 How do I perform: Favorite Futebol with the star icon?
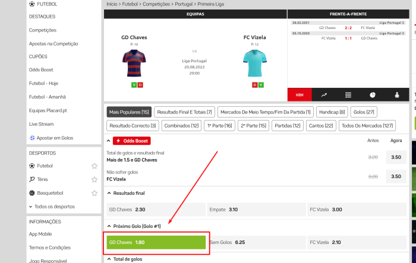click(94, 166)
